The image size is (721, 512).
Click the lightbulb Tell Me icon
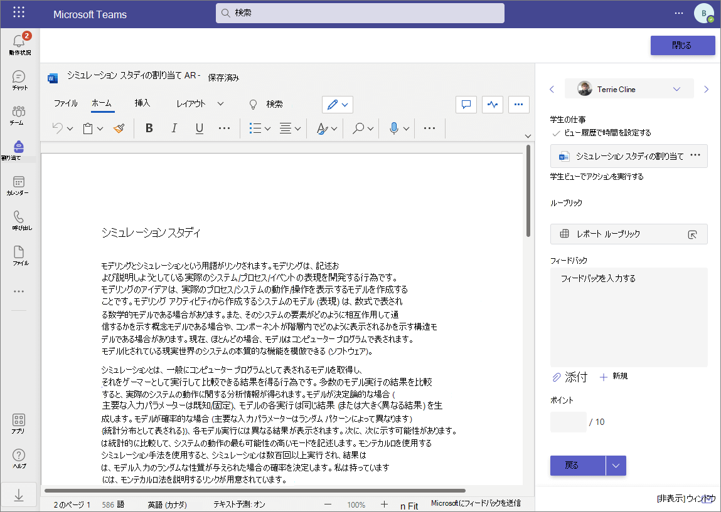[253, 104]
